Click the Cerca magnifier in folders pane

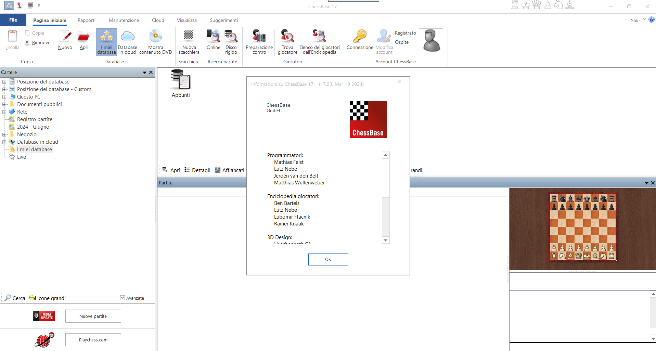15,298
